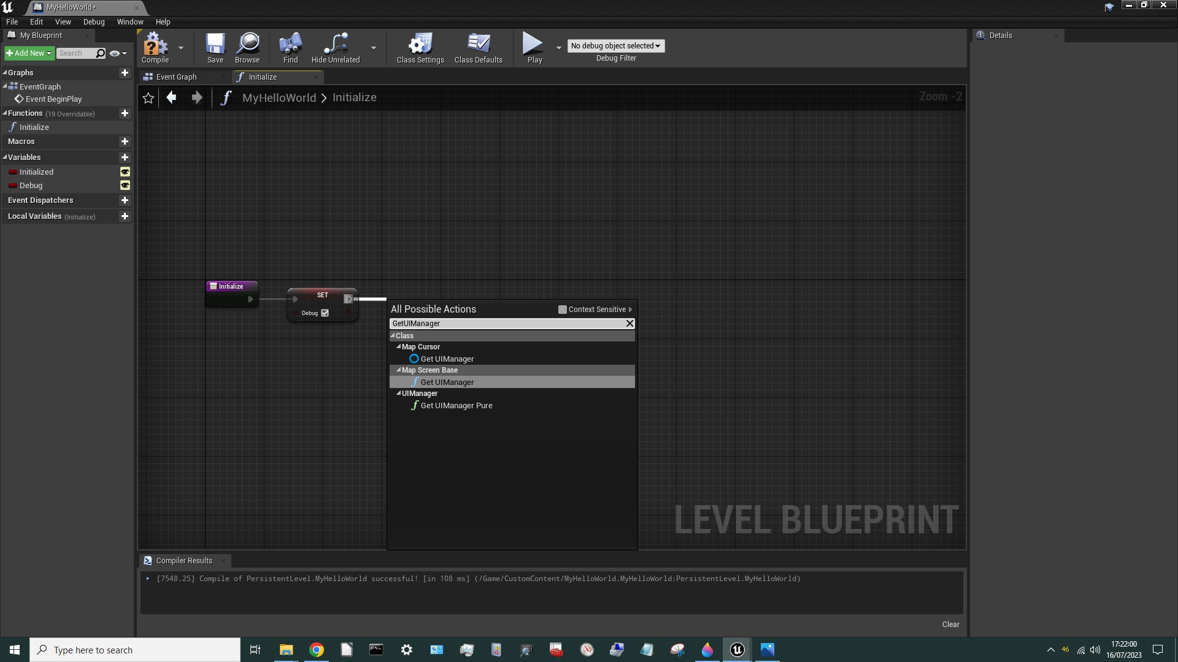
Task: Click the My Blueprint search magnifier
Action: [101, 53]
